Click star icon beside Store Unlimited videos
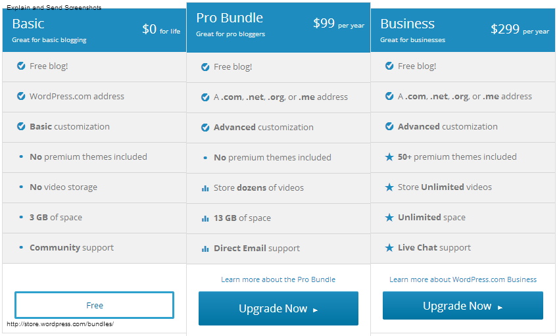559x336 pixels. [x=389, y=187]
